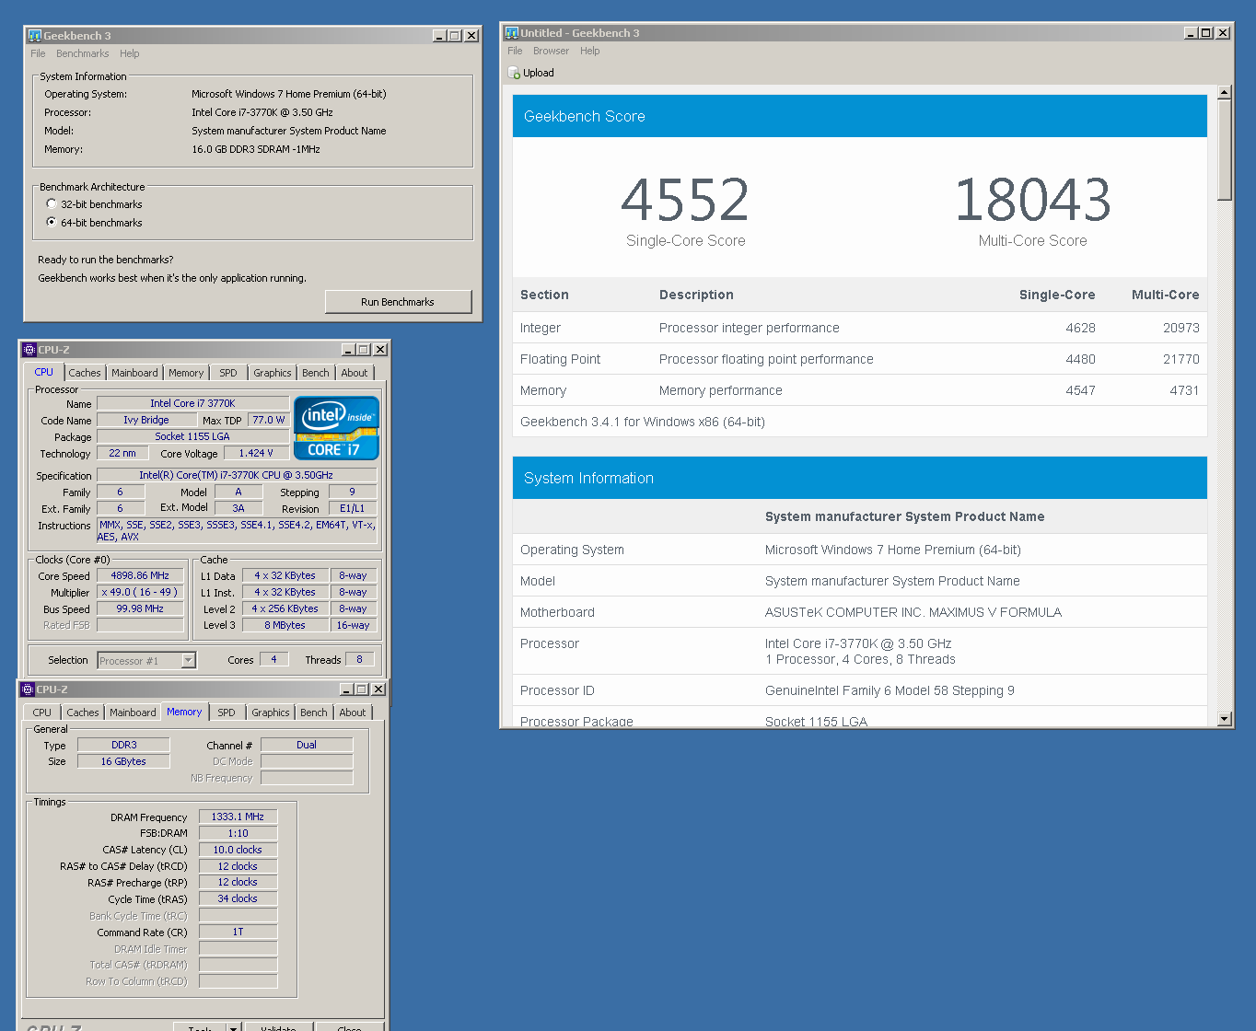
Task: Click the Package field Socket 1155 LGA
Action: 192,436
